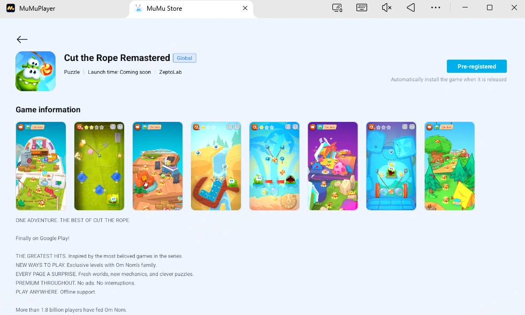Click the Pre-registered button

[x=476, y=66]
